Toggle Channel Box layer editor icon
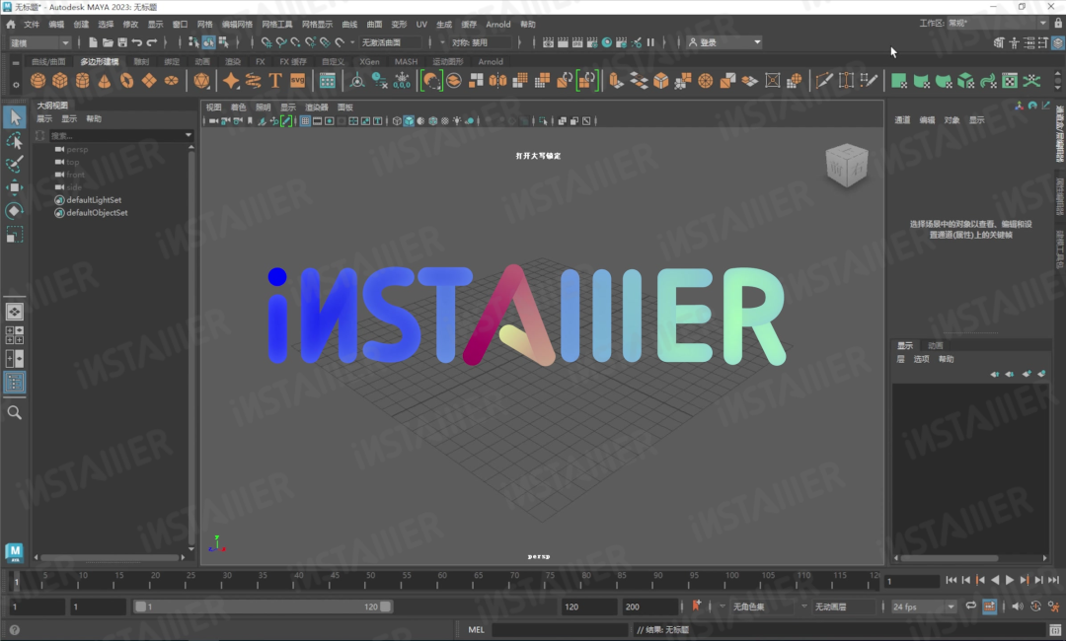Screen dimensions: 1066x641 click(x=1058, y=42)
